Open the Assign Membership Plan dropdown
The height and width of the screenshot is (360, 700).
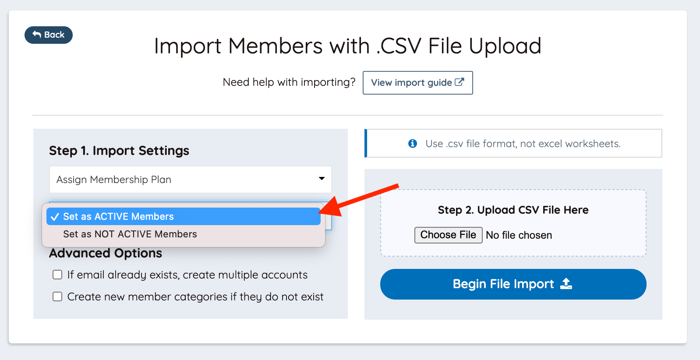coord(190,180)
